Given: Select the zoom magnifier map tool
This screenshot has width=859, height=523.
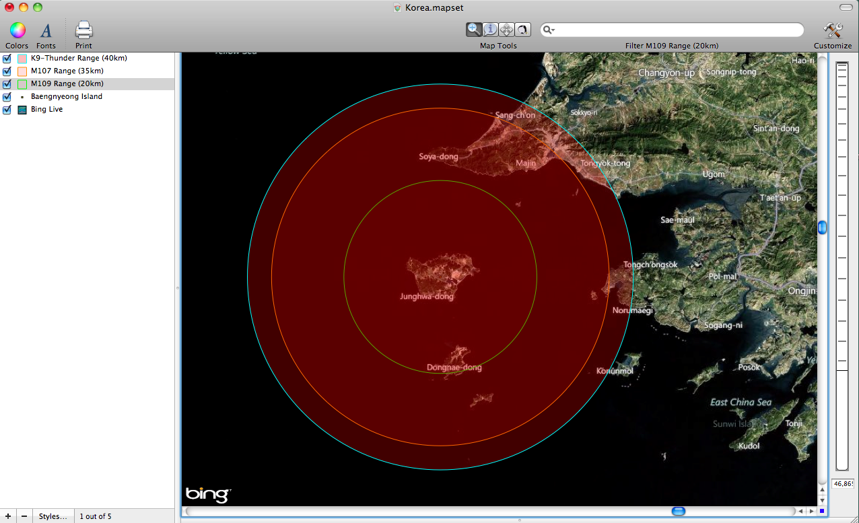Looking at the screenshot, I should pos(474,30).
